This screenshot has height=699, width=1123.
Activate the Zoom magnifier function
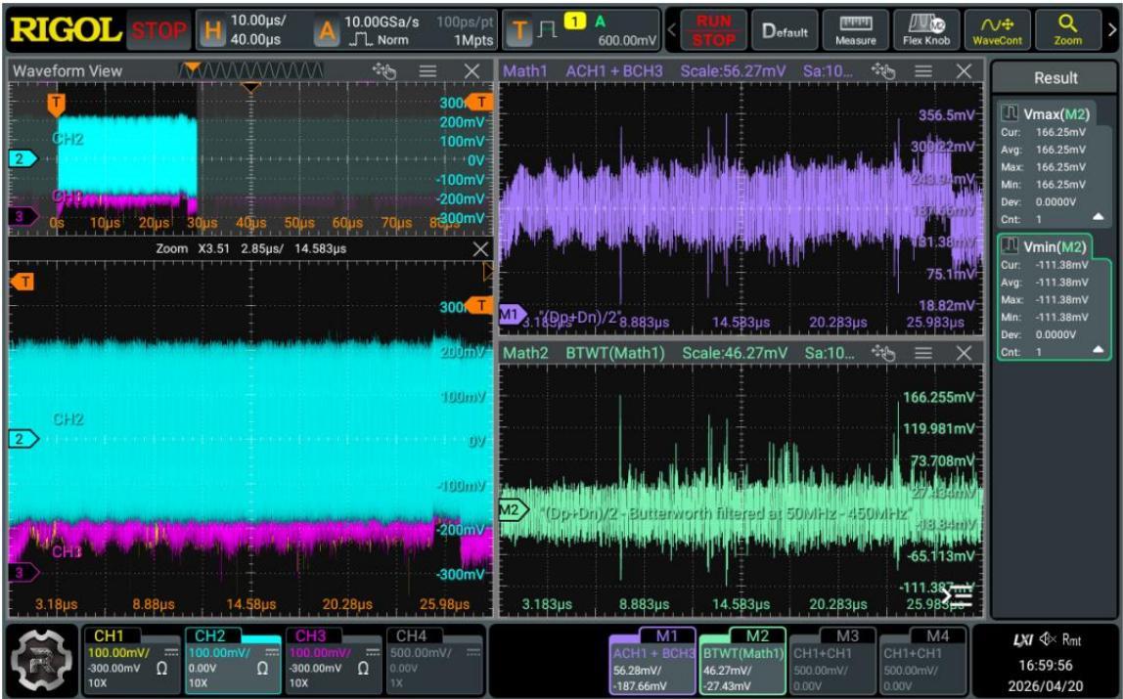[1067, 30]
